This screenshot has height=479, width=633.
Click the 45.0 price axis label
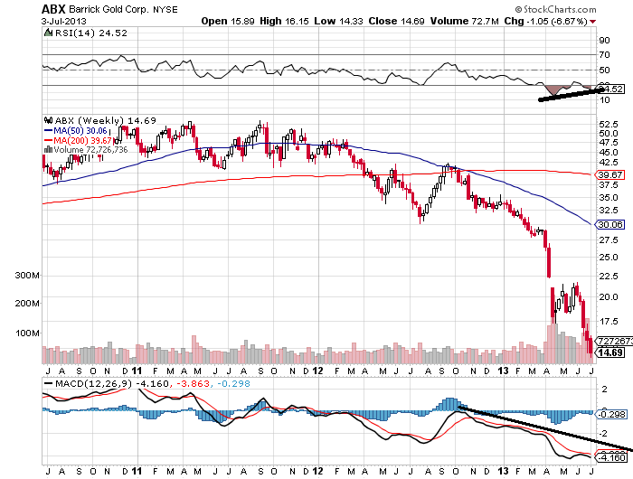tap(609, 152)
